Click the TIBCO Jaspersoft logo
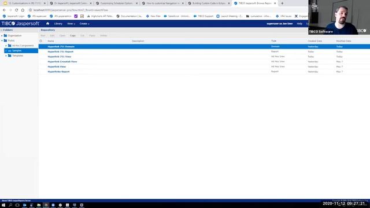Image resolution: width=370 pixels, height=208 pixels. click(x=20, y=24)
